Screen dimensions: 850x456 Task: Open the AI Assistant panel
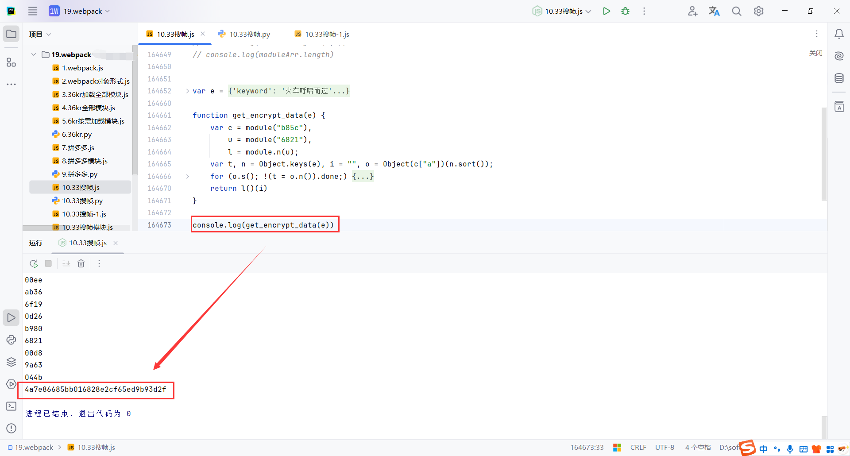coord(839,56)
